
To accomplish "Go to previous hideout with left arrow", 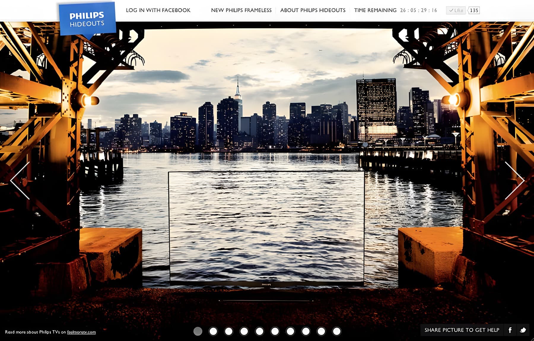I will tap(20, 181).
